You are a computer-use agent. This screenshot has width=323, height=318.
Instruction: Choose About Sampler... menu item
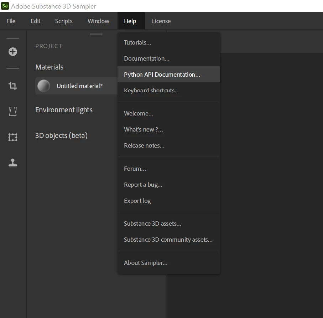coord(169,263)
